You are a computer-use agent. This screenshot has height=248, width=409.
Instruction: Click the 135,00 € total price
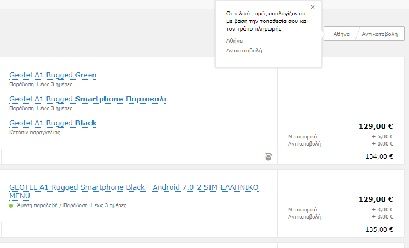click(379, 229)
